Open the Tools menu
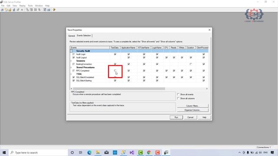 tap(30, 6)
